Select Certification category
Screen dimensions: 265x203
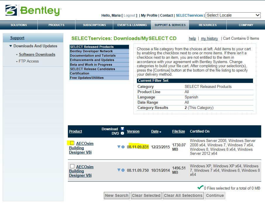pos(99,73)
